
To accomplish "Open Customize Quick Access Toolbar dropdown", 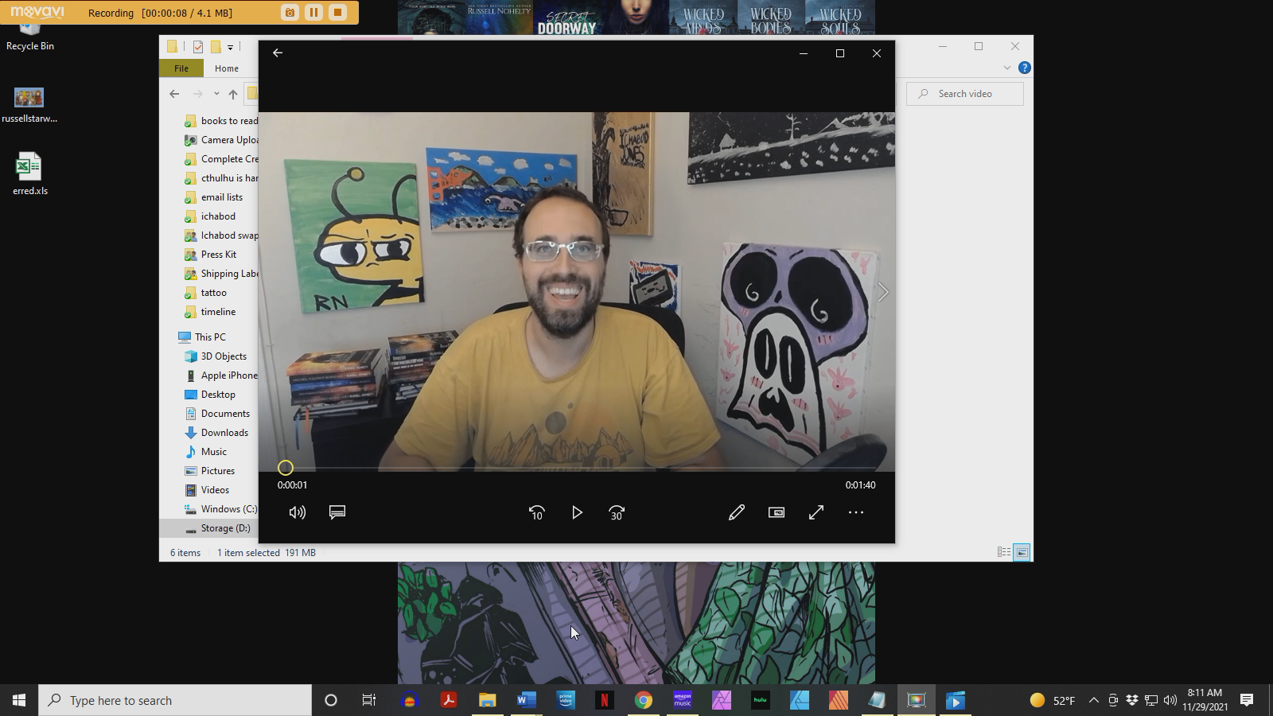I will (231, 48).
